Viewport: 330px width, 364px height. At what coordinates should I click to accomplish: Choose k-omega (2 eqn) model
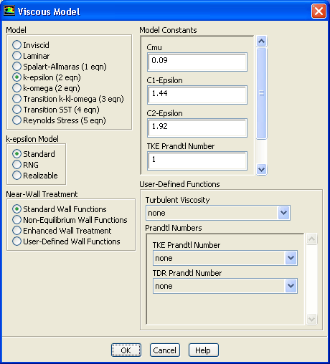pyautogui.click(x=46, y=88)
